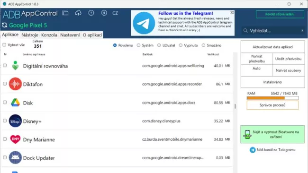Click Najít a vypnout Bloatware button
Viewport: 308px width, 173px height.
[x=272, y=134]
